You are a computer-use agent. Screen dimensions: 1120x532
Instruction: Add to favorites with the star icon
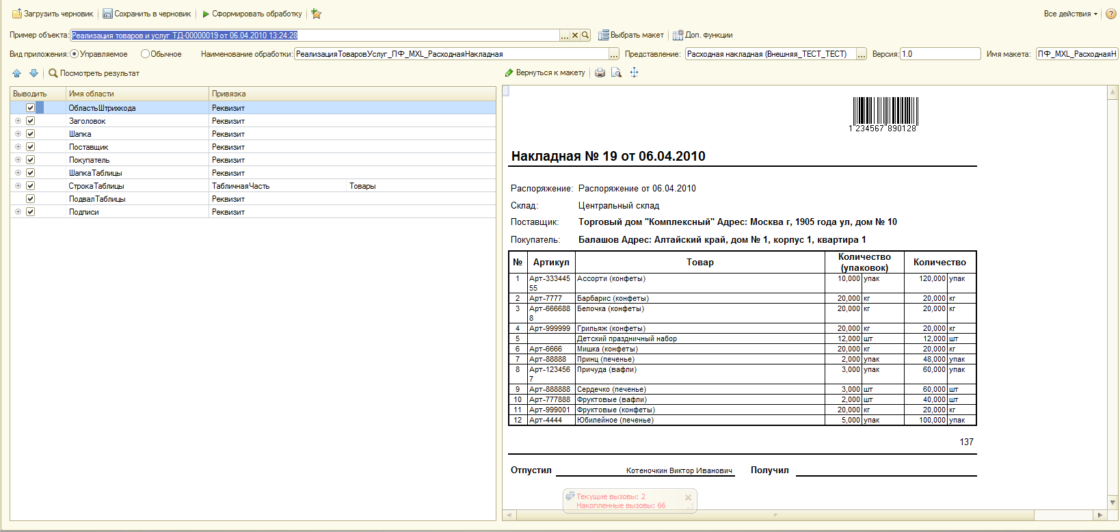[316, 14]
